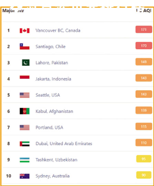Select Lahore, Pakistan in the ranking
Viewport: 154px width, 186px height.
pyautogui.click(x=52, y=63)
